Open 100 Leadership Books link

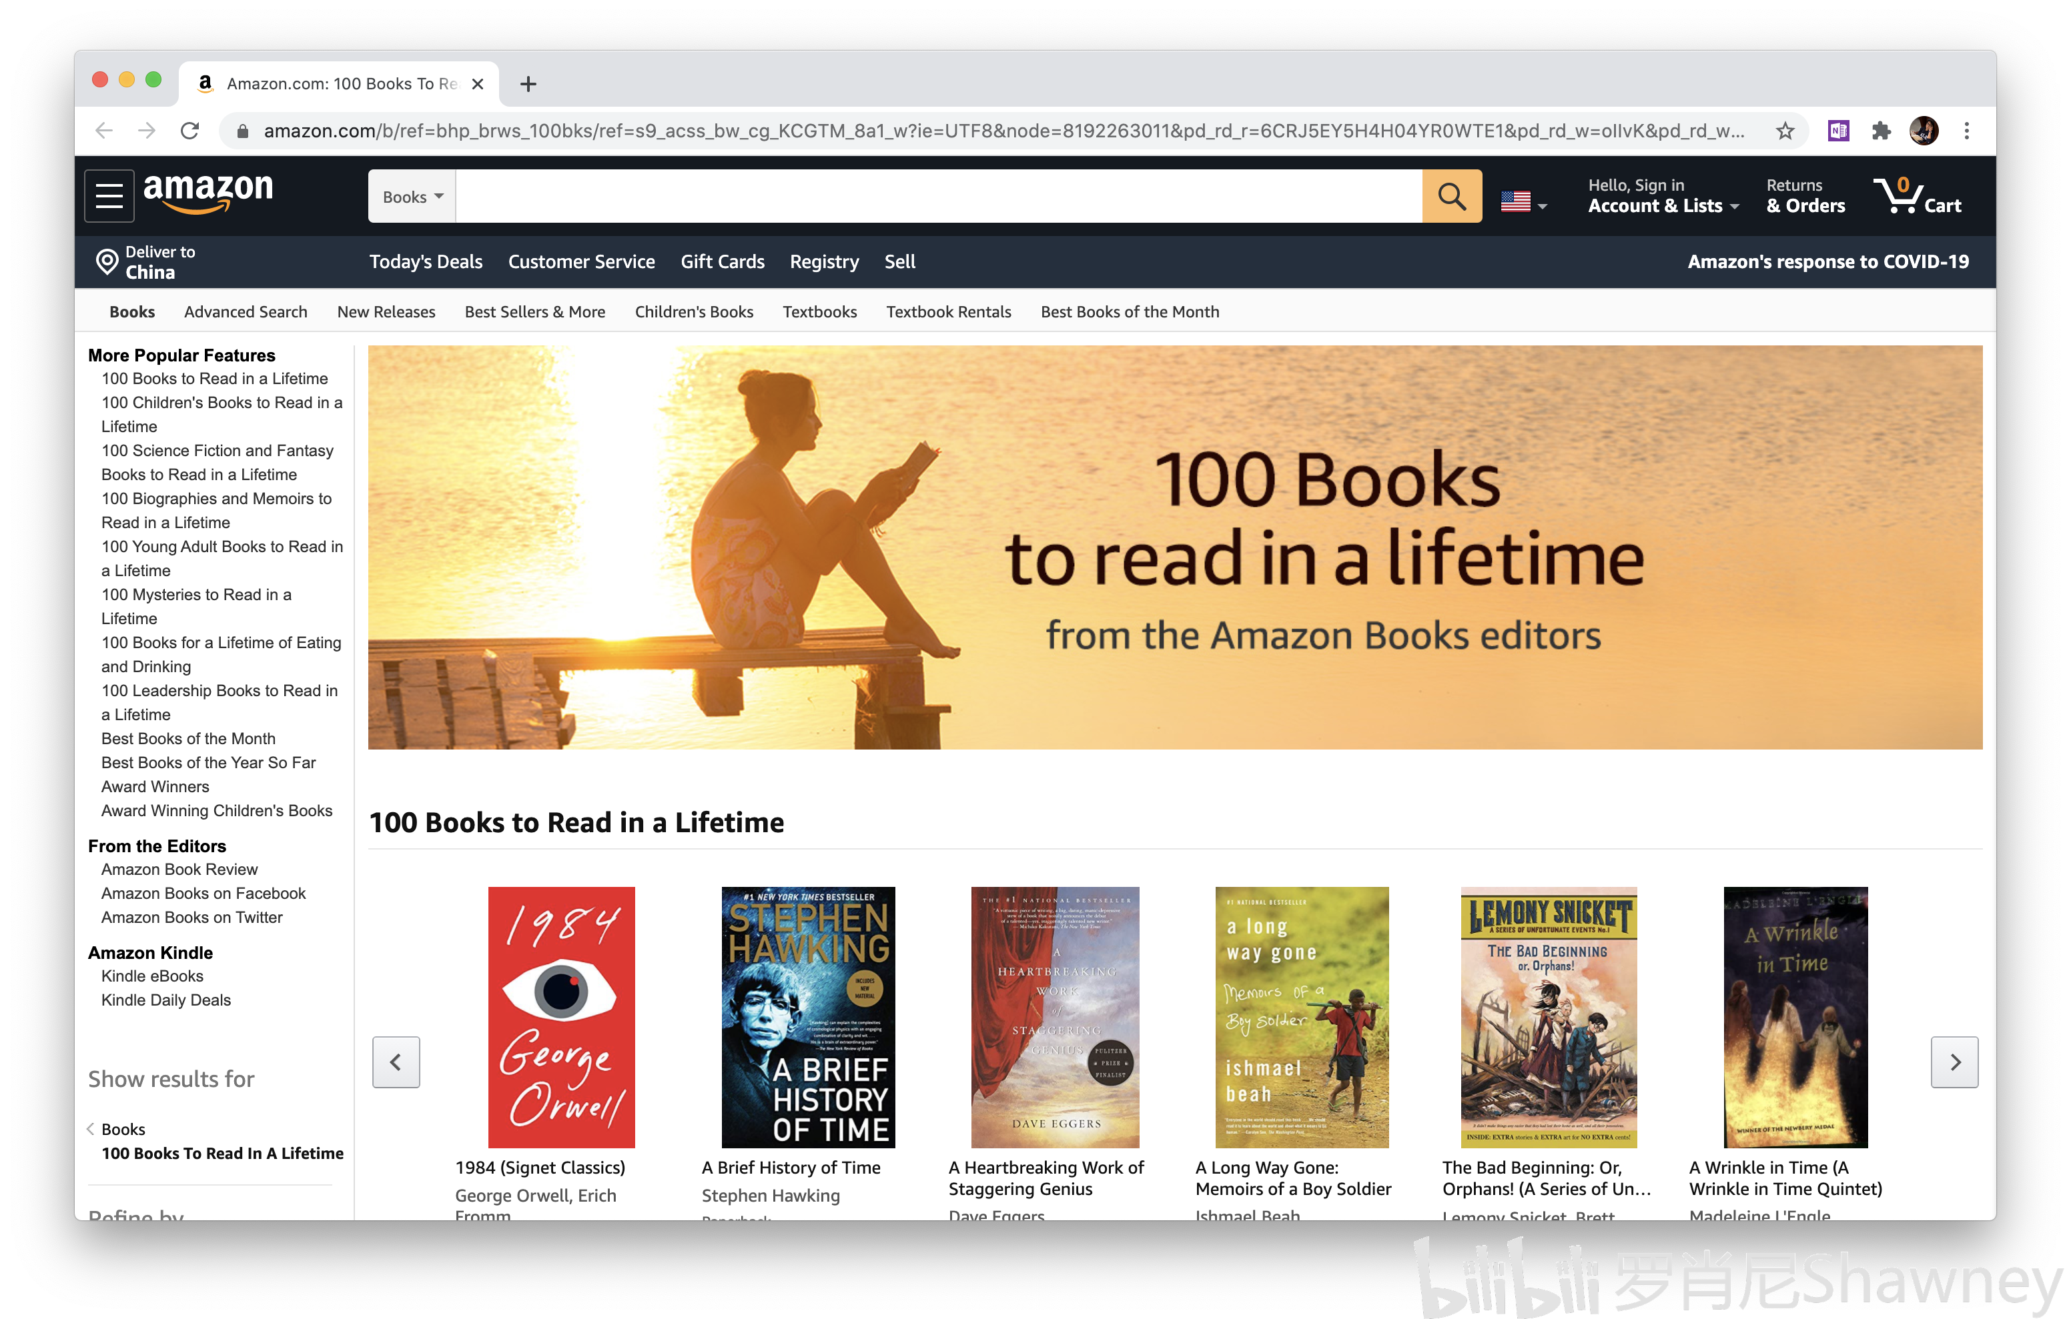[220, 702]
